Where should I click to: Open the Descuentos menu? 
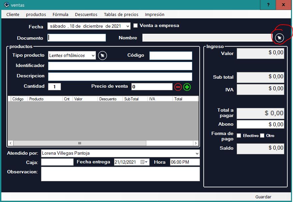(86, 15)
